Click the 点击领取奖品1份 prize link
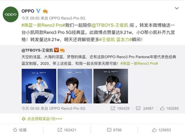The height and width of the screenshot is (136, 185). click(x=45, y=119)
